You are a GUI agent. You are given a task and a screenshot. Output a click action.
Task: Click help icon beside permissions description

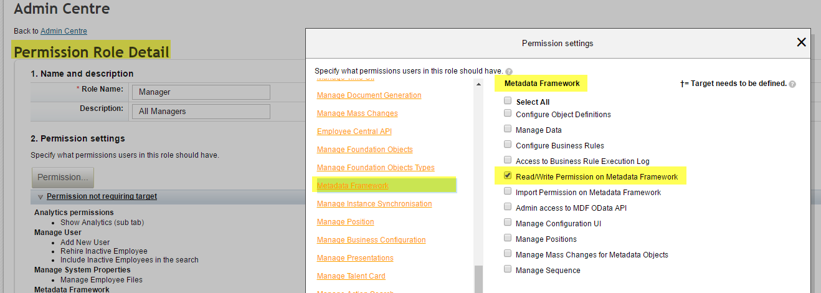tap(509, 72)
